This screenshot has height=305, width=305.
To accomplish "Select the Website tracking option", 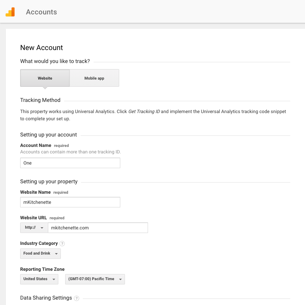I will coord(45,78).
